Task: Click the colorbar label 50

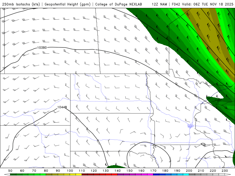Action: click(x=10, y=171)
